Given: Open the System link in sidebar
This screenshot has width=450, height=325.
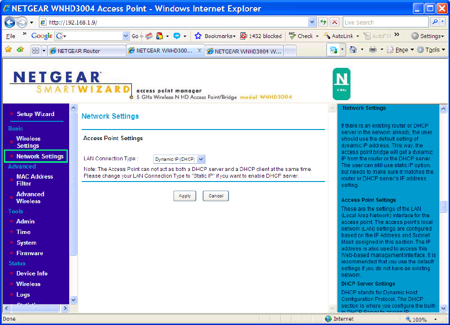Looking at the screenshot, I should pos(26,243).
